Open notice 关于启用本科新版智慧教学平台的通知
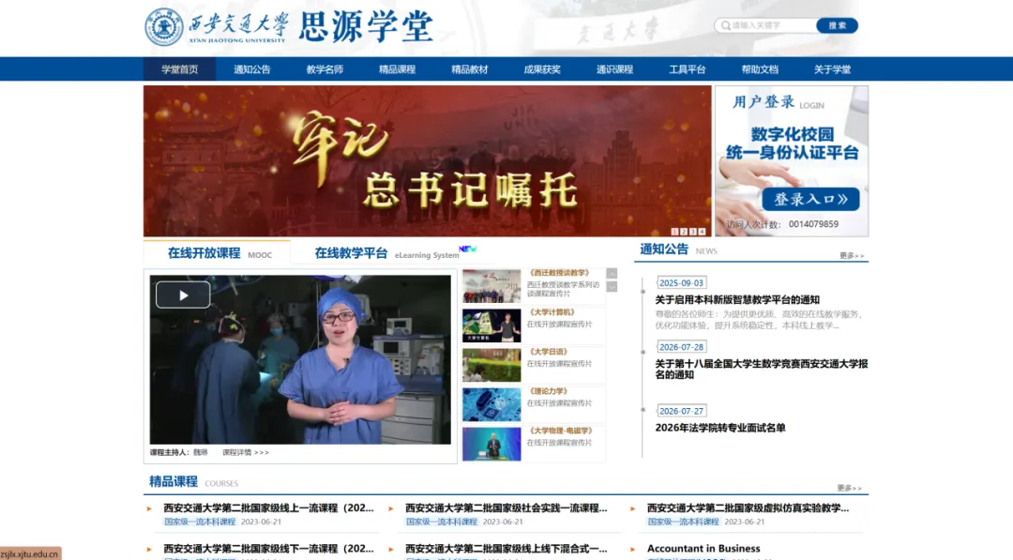 coord(737,300)
